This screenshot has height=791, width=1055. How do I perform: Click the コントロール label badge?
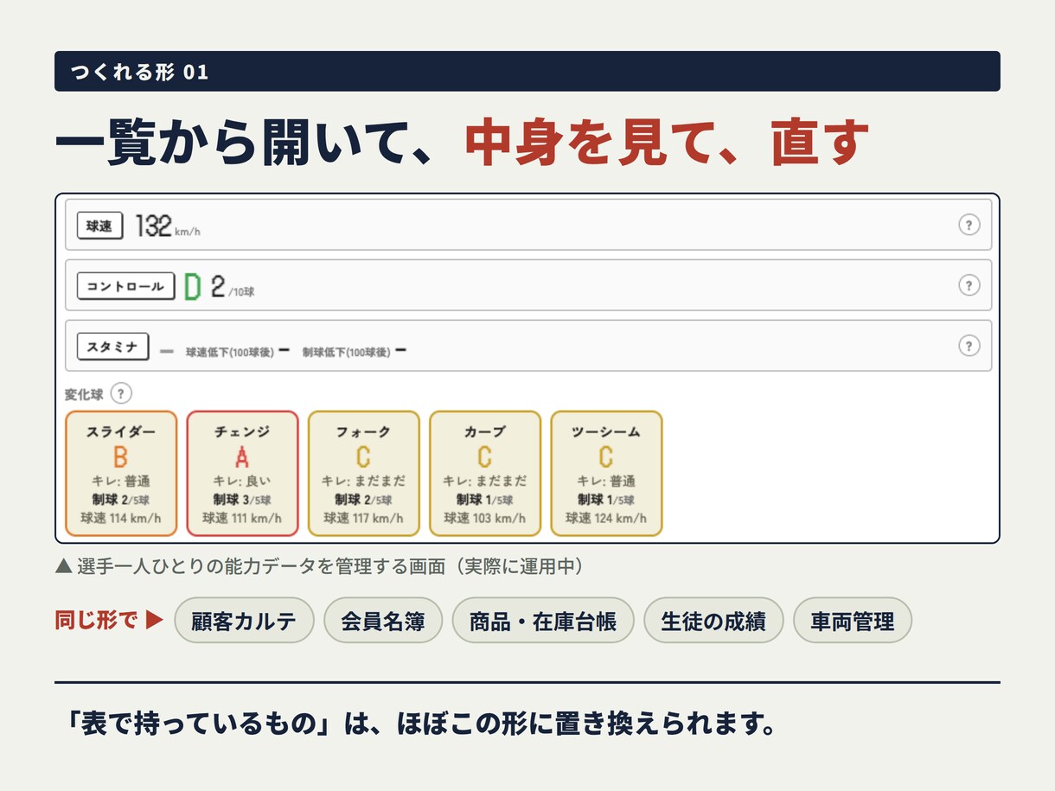coord(125,286)
